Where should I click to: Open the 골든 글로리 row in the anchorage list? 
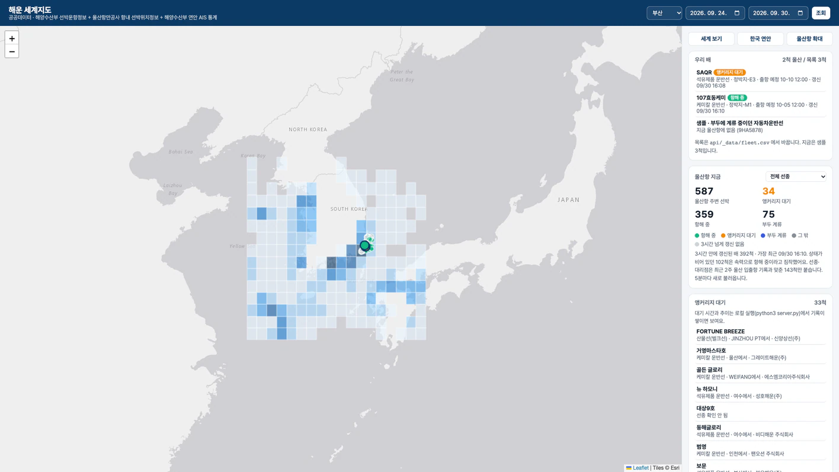point(760,373)
